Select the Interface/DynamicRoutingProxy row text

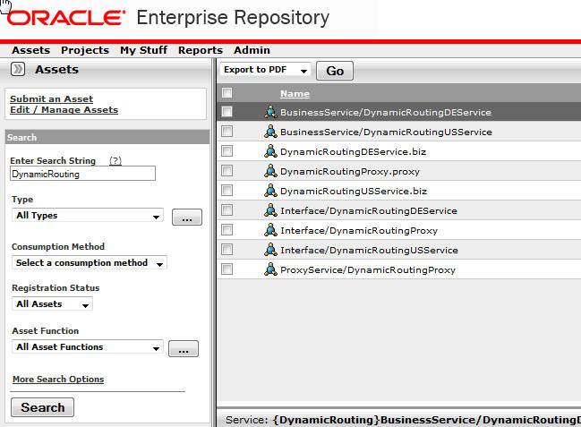[x=359, y=231]
